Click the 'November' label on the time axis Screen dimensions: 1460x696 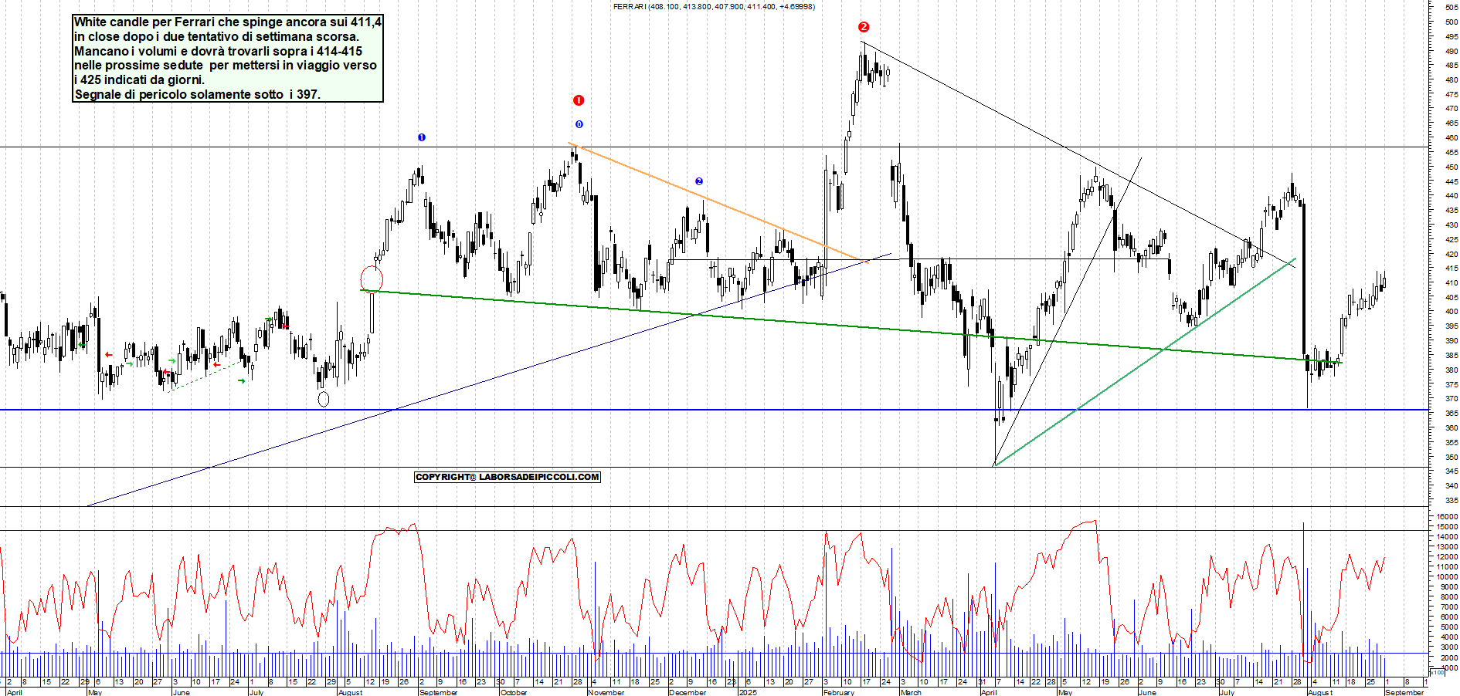(x=606, y=692)
